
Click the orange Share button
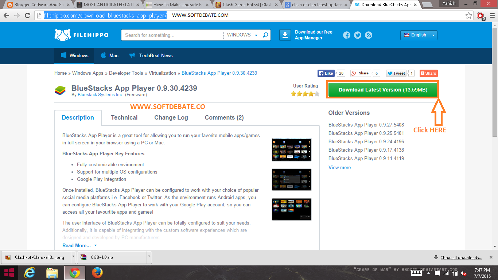point(428,73)
